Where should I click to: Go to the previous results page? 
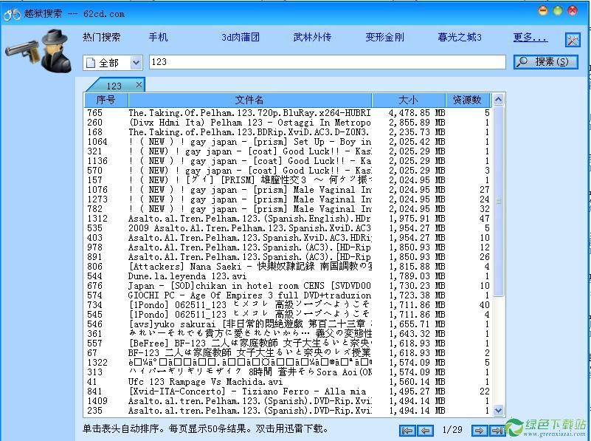(425, 430)
